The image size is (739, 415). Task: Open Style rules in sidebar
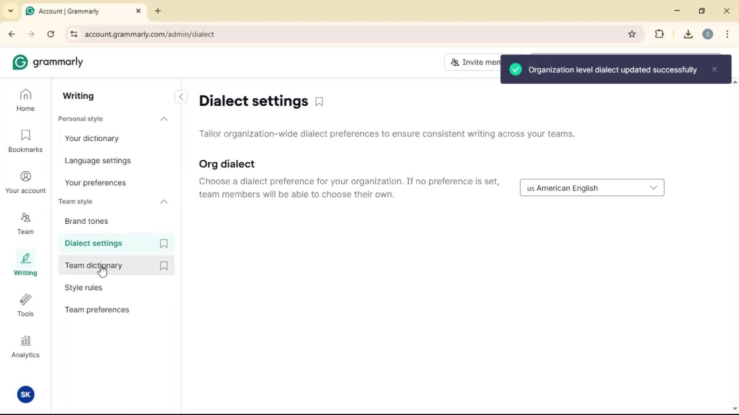click(x=84, y=288)
